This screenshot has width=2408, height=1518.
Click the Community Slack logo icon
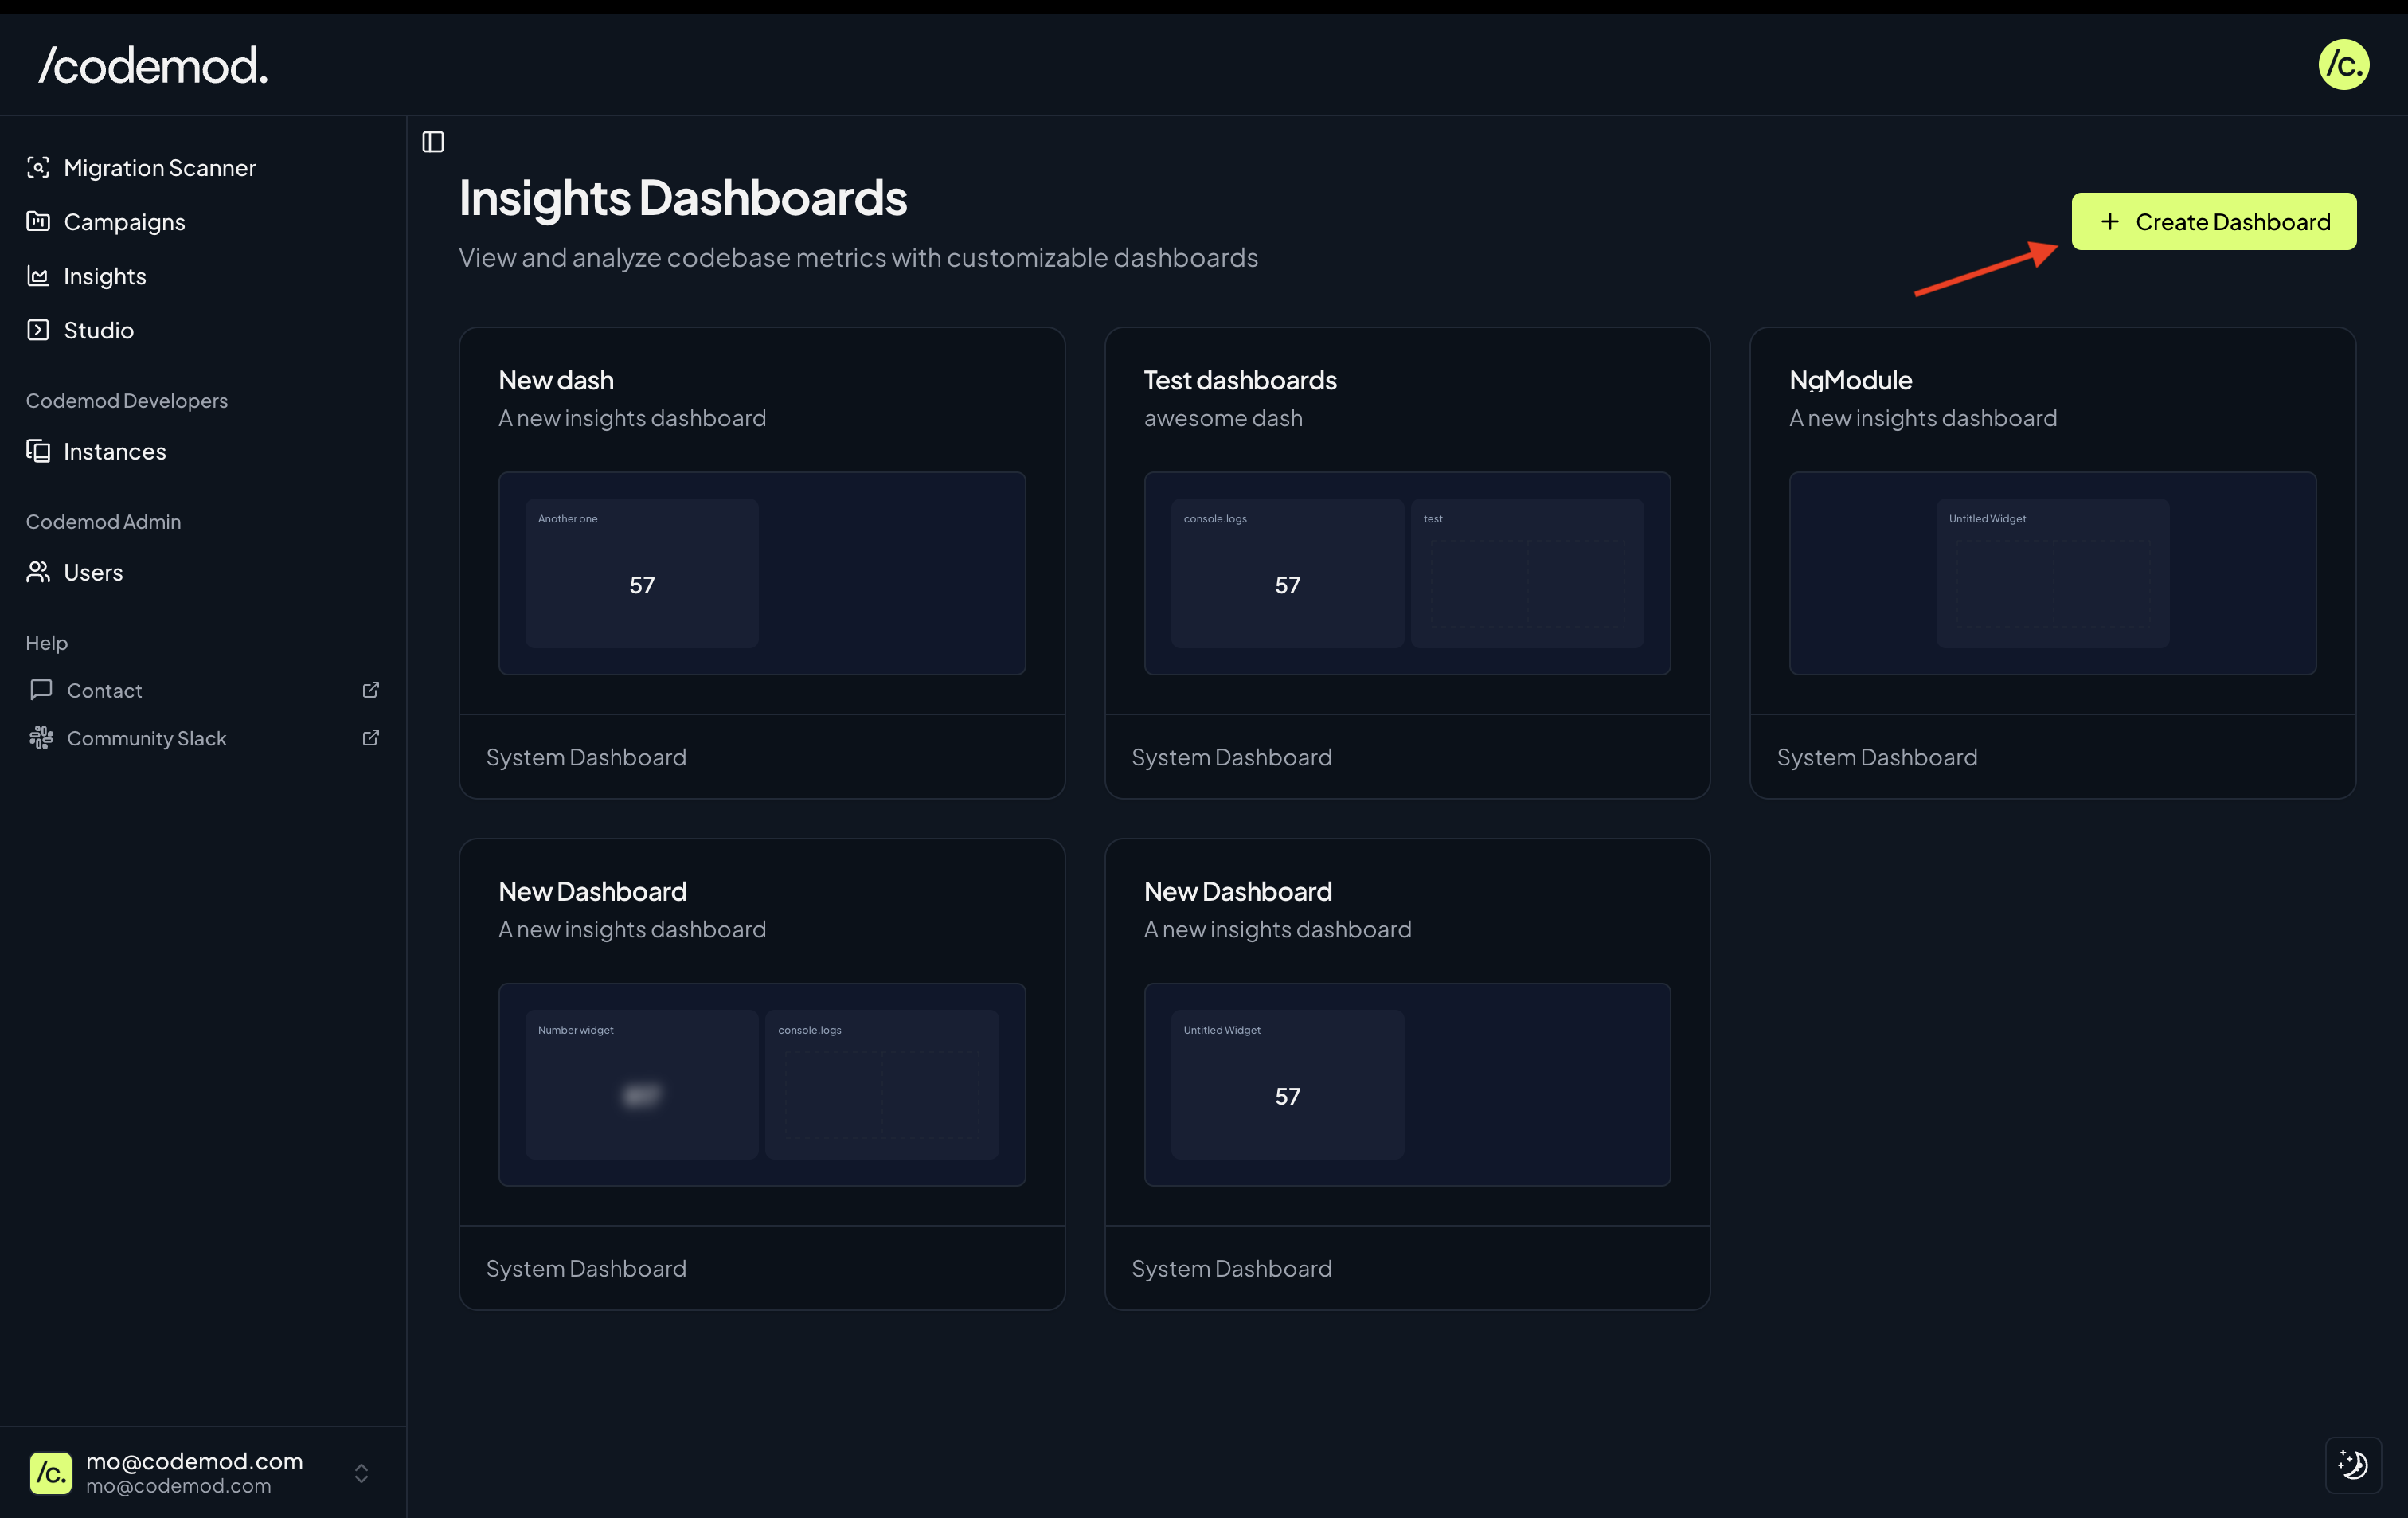tap(41, 738)
